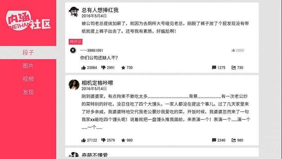Go to the 发现 section
This screenshot has height=159, width=282.
(28, 92)
